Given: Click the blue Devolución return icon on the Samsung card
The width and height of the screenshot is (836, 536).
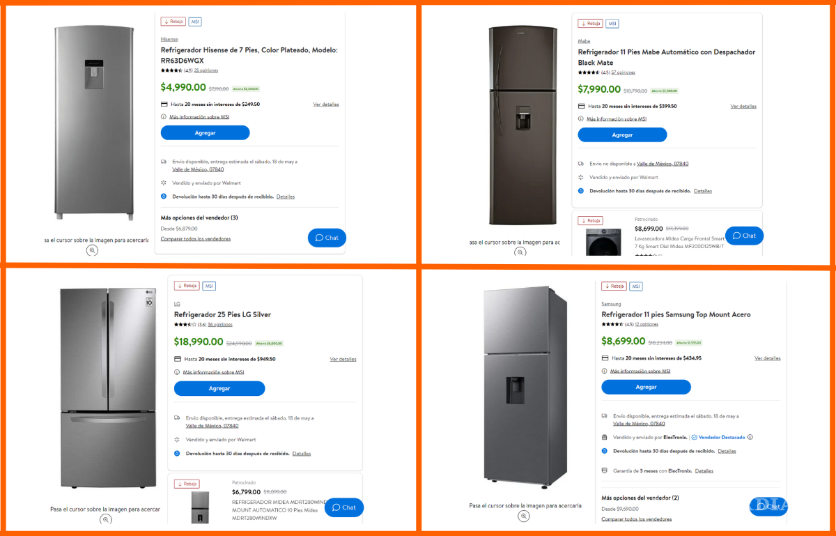Looking at the screenshot, I should click(x=603, y=451).
